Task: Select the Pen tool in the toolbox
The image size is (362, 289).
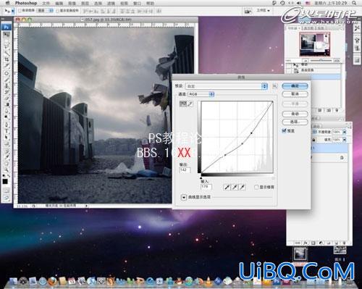Action: click(7, 125)
